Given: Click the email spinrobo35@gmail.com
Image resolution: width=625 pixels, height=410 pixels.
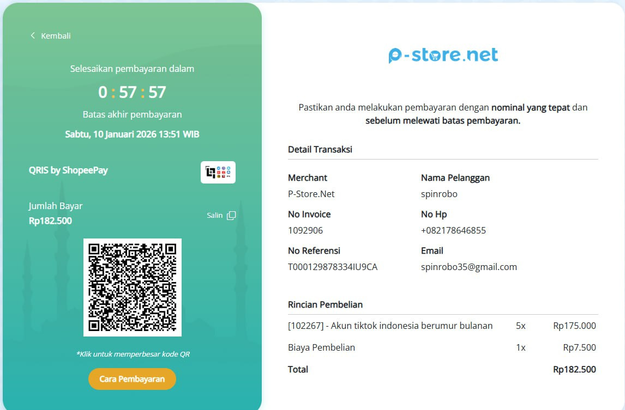Looking at the screenshot, I should point(469,267).
